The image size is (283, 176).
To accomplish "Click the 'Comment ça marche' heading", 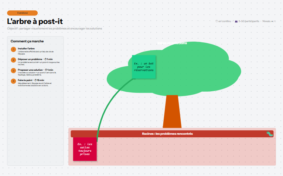I will pos(27,41).
